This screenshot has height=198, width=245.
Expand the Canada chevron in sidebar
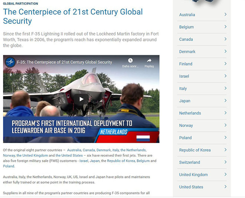[x=225, y=39]
